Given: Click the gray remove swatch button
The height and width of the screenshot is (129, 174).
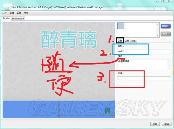Looking at the screenshot, I should pyautogui.click(x=165, y=34).
